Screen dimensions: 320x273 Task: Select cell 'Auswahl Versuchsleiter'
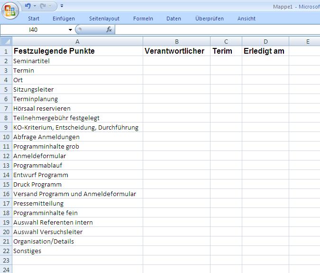pos(77,232)
